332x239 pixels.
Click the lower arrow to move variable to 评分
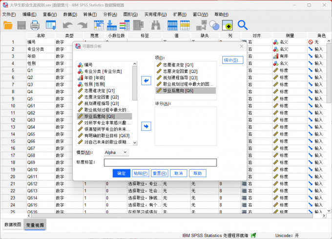(146, 126)
